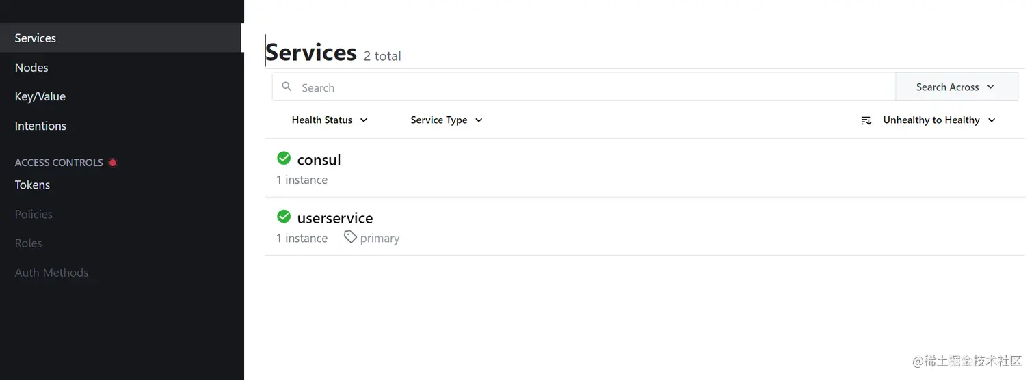Click the sort order icon

866,120
